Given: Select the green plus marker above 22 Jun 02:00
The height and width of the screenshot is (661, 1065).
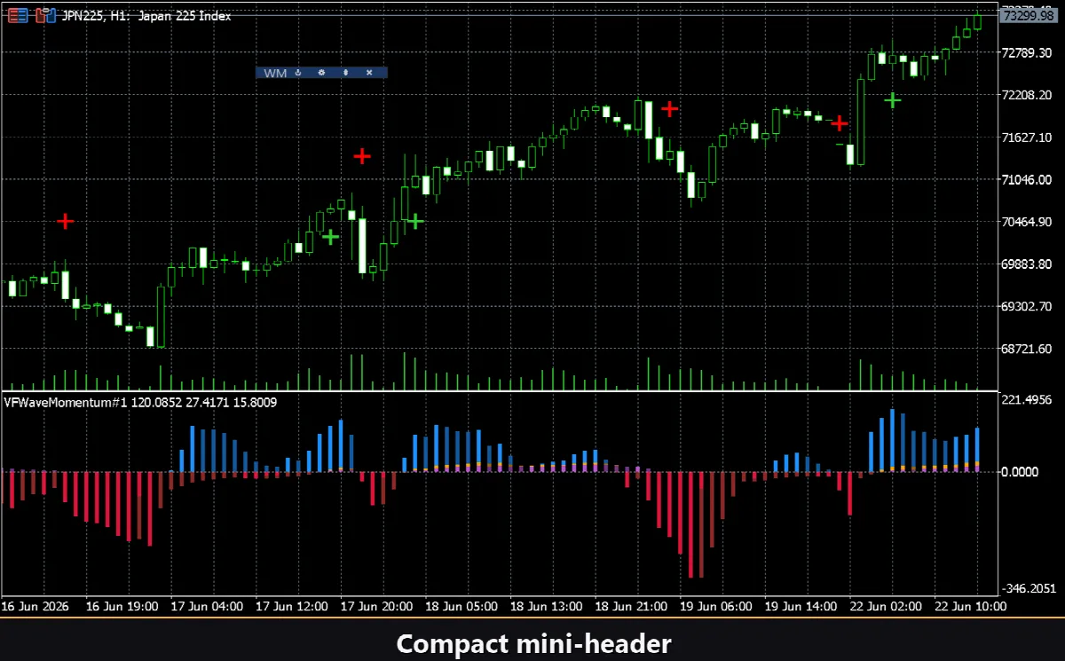Looking at the screenshot, I should (893, 99).
